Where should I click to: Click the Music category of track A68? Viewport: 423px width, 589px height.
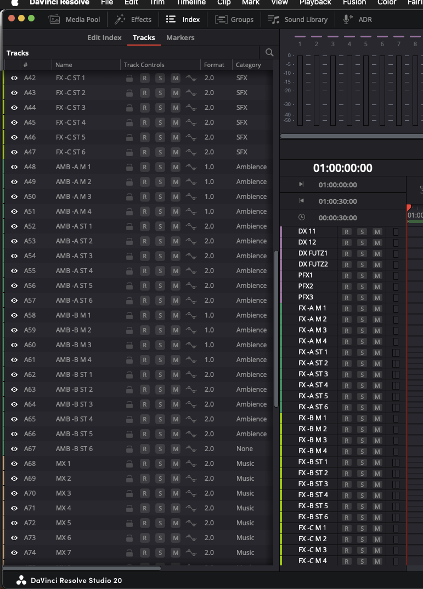click(245, 464)
